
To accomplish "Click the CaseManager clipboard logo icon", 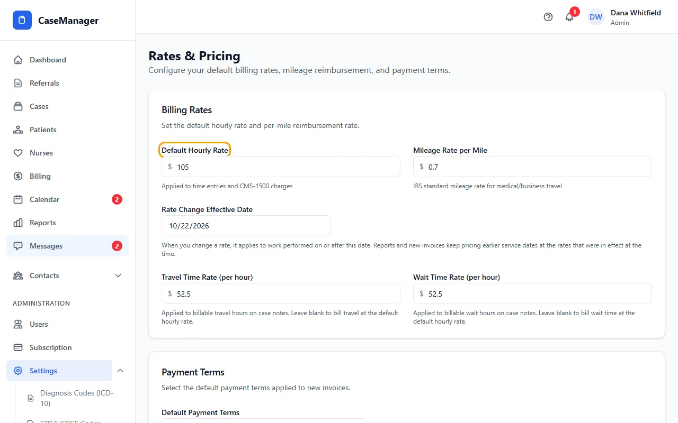I will 22,20.
